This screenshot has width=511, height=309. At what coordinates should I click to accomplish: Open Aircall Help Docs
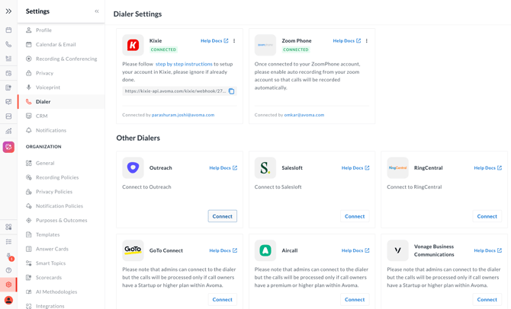[355, 250]
